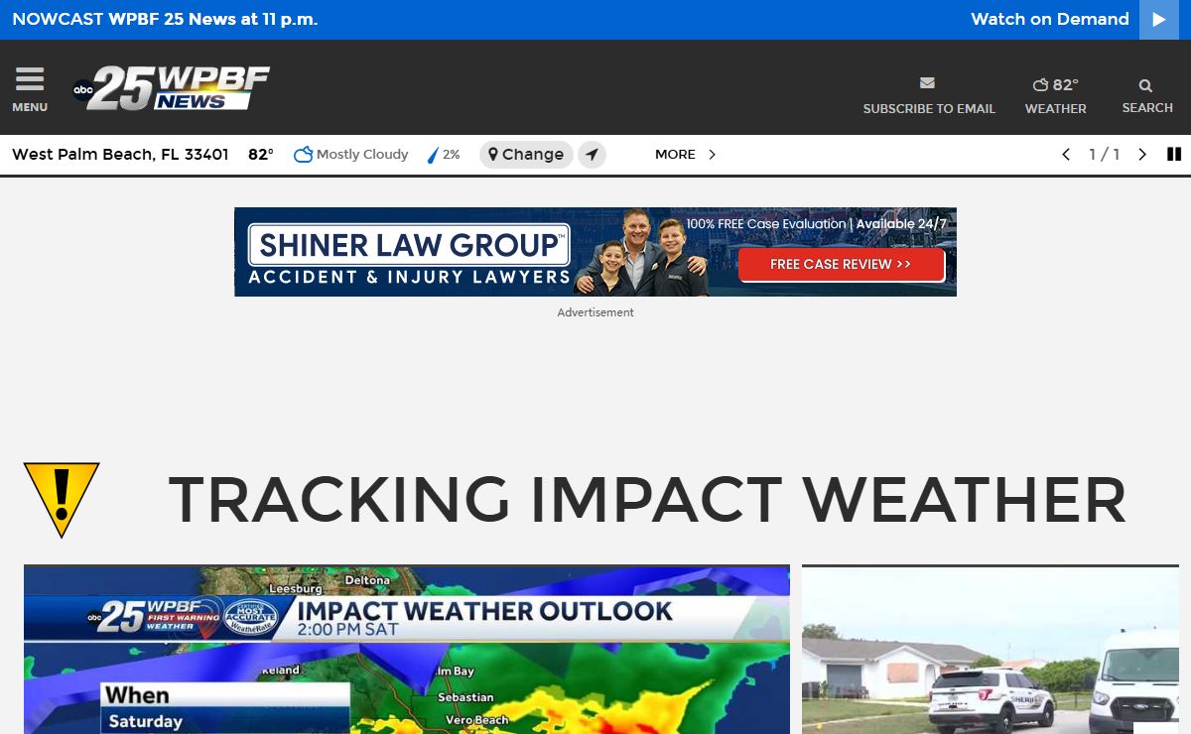This screenshot has height=734, width=1191.
Task: Click the 1 / 1 alert counter
Action: point(1104,155)
